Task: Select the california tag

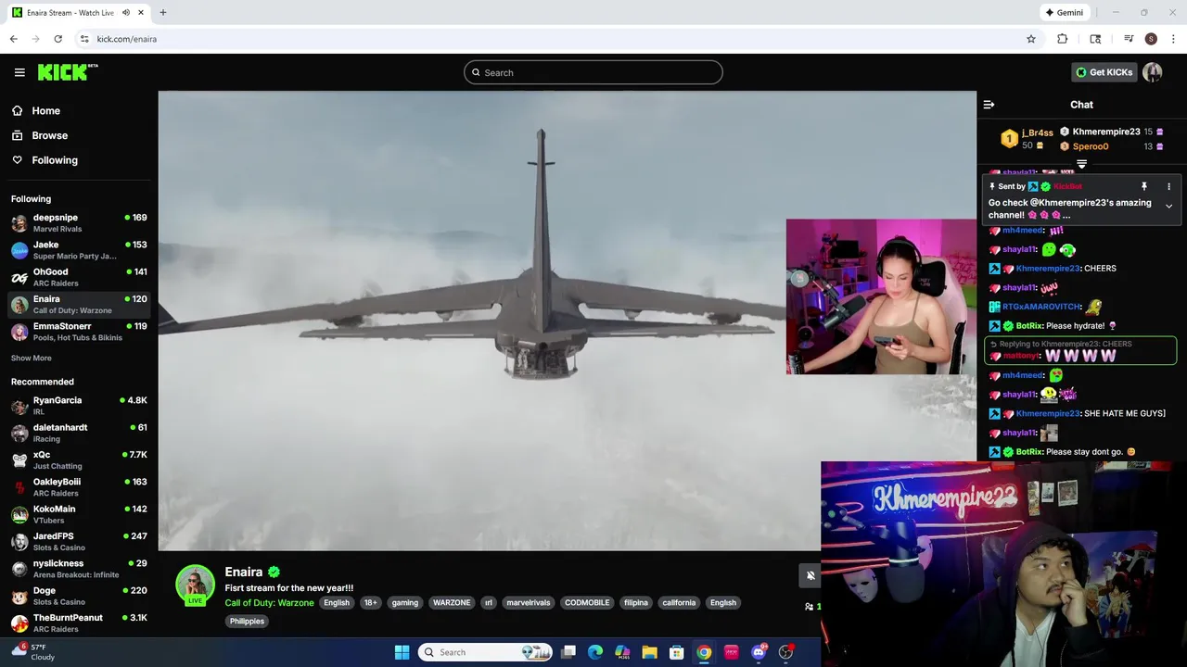Action: pyautogui.click(x=679, y=602)
